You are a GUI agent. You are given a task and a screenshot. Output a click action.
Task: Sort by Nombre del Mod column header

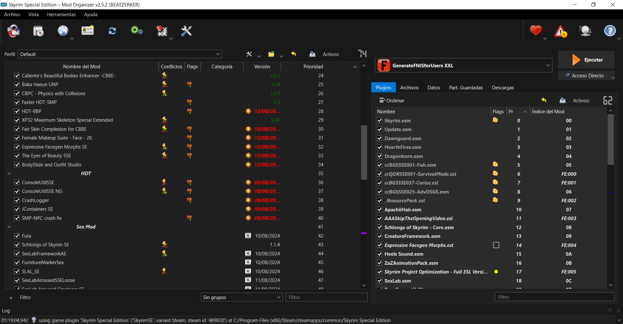(x=82, y=66)
